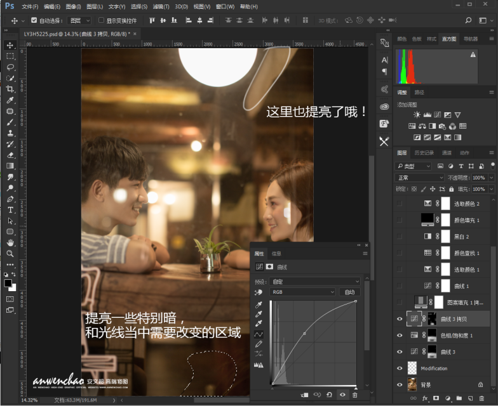
Task: Click the midpoint on the curve
Action: 305,334
